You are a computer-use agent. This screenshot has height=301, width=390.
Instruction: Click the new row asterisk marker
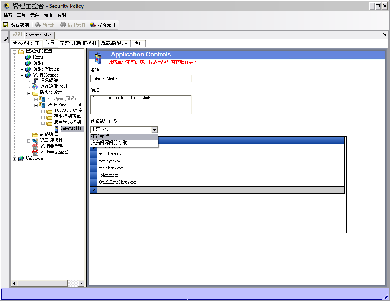tap(94, 190)
